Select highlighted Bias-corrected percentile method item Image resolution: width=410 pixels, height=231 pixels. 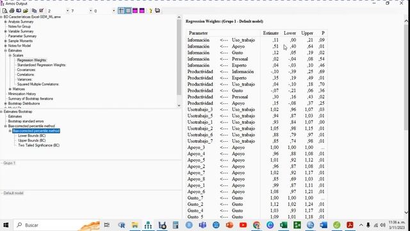(36, 131)
